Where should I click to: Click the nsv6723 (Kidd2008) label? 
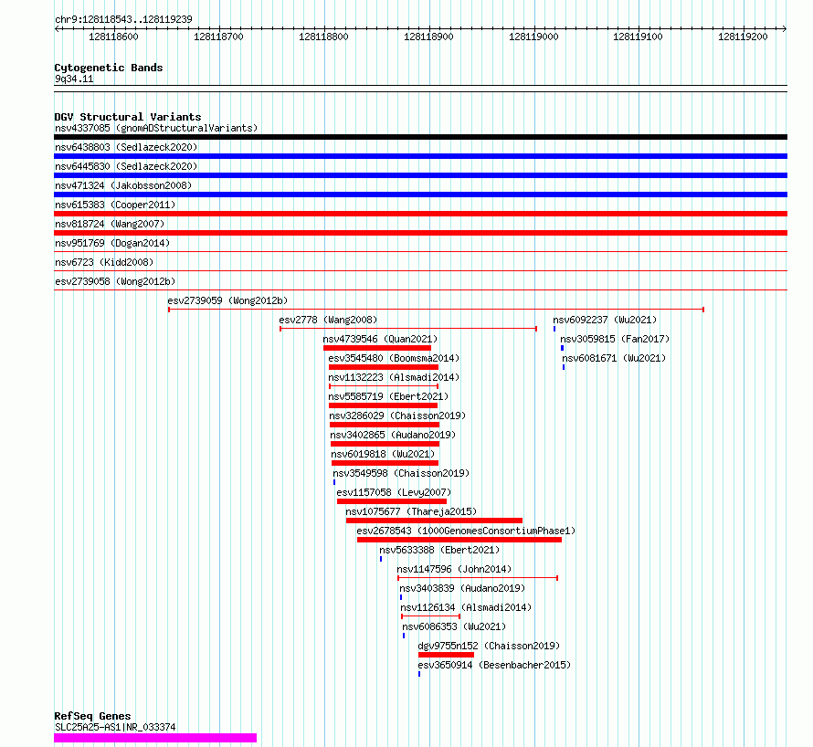(x=104, y=262)
